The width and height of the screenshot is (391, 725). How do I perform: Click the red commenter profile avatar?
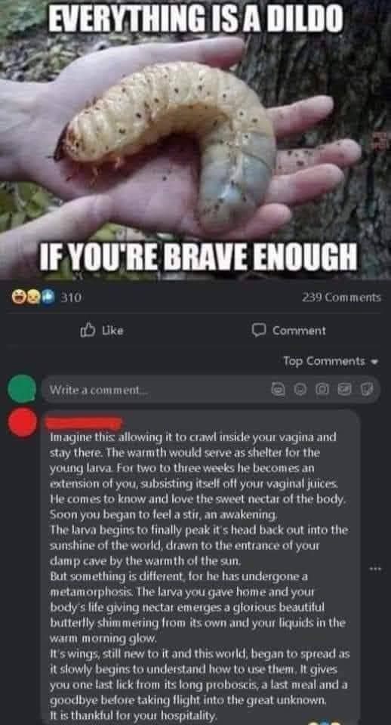click(x=22, y=423)
